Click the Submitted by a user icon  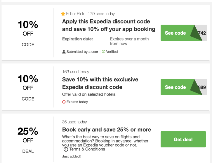[x=64, y=52]
